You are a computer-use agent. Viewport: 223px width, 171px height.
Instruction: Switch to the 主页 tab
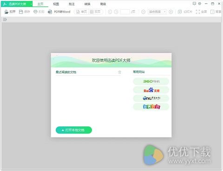pos(40,4)
